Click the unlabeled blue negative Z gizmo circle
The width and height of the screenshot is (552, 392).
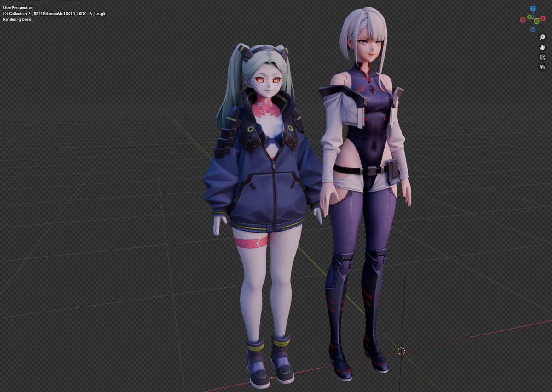(x=533, y=29)
